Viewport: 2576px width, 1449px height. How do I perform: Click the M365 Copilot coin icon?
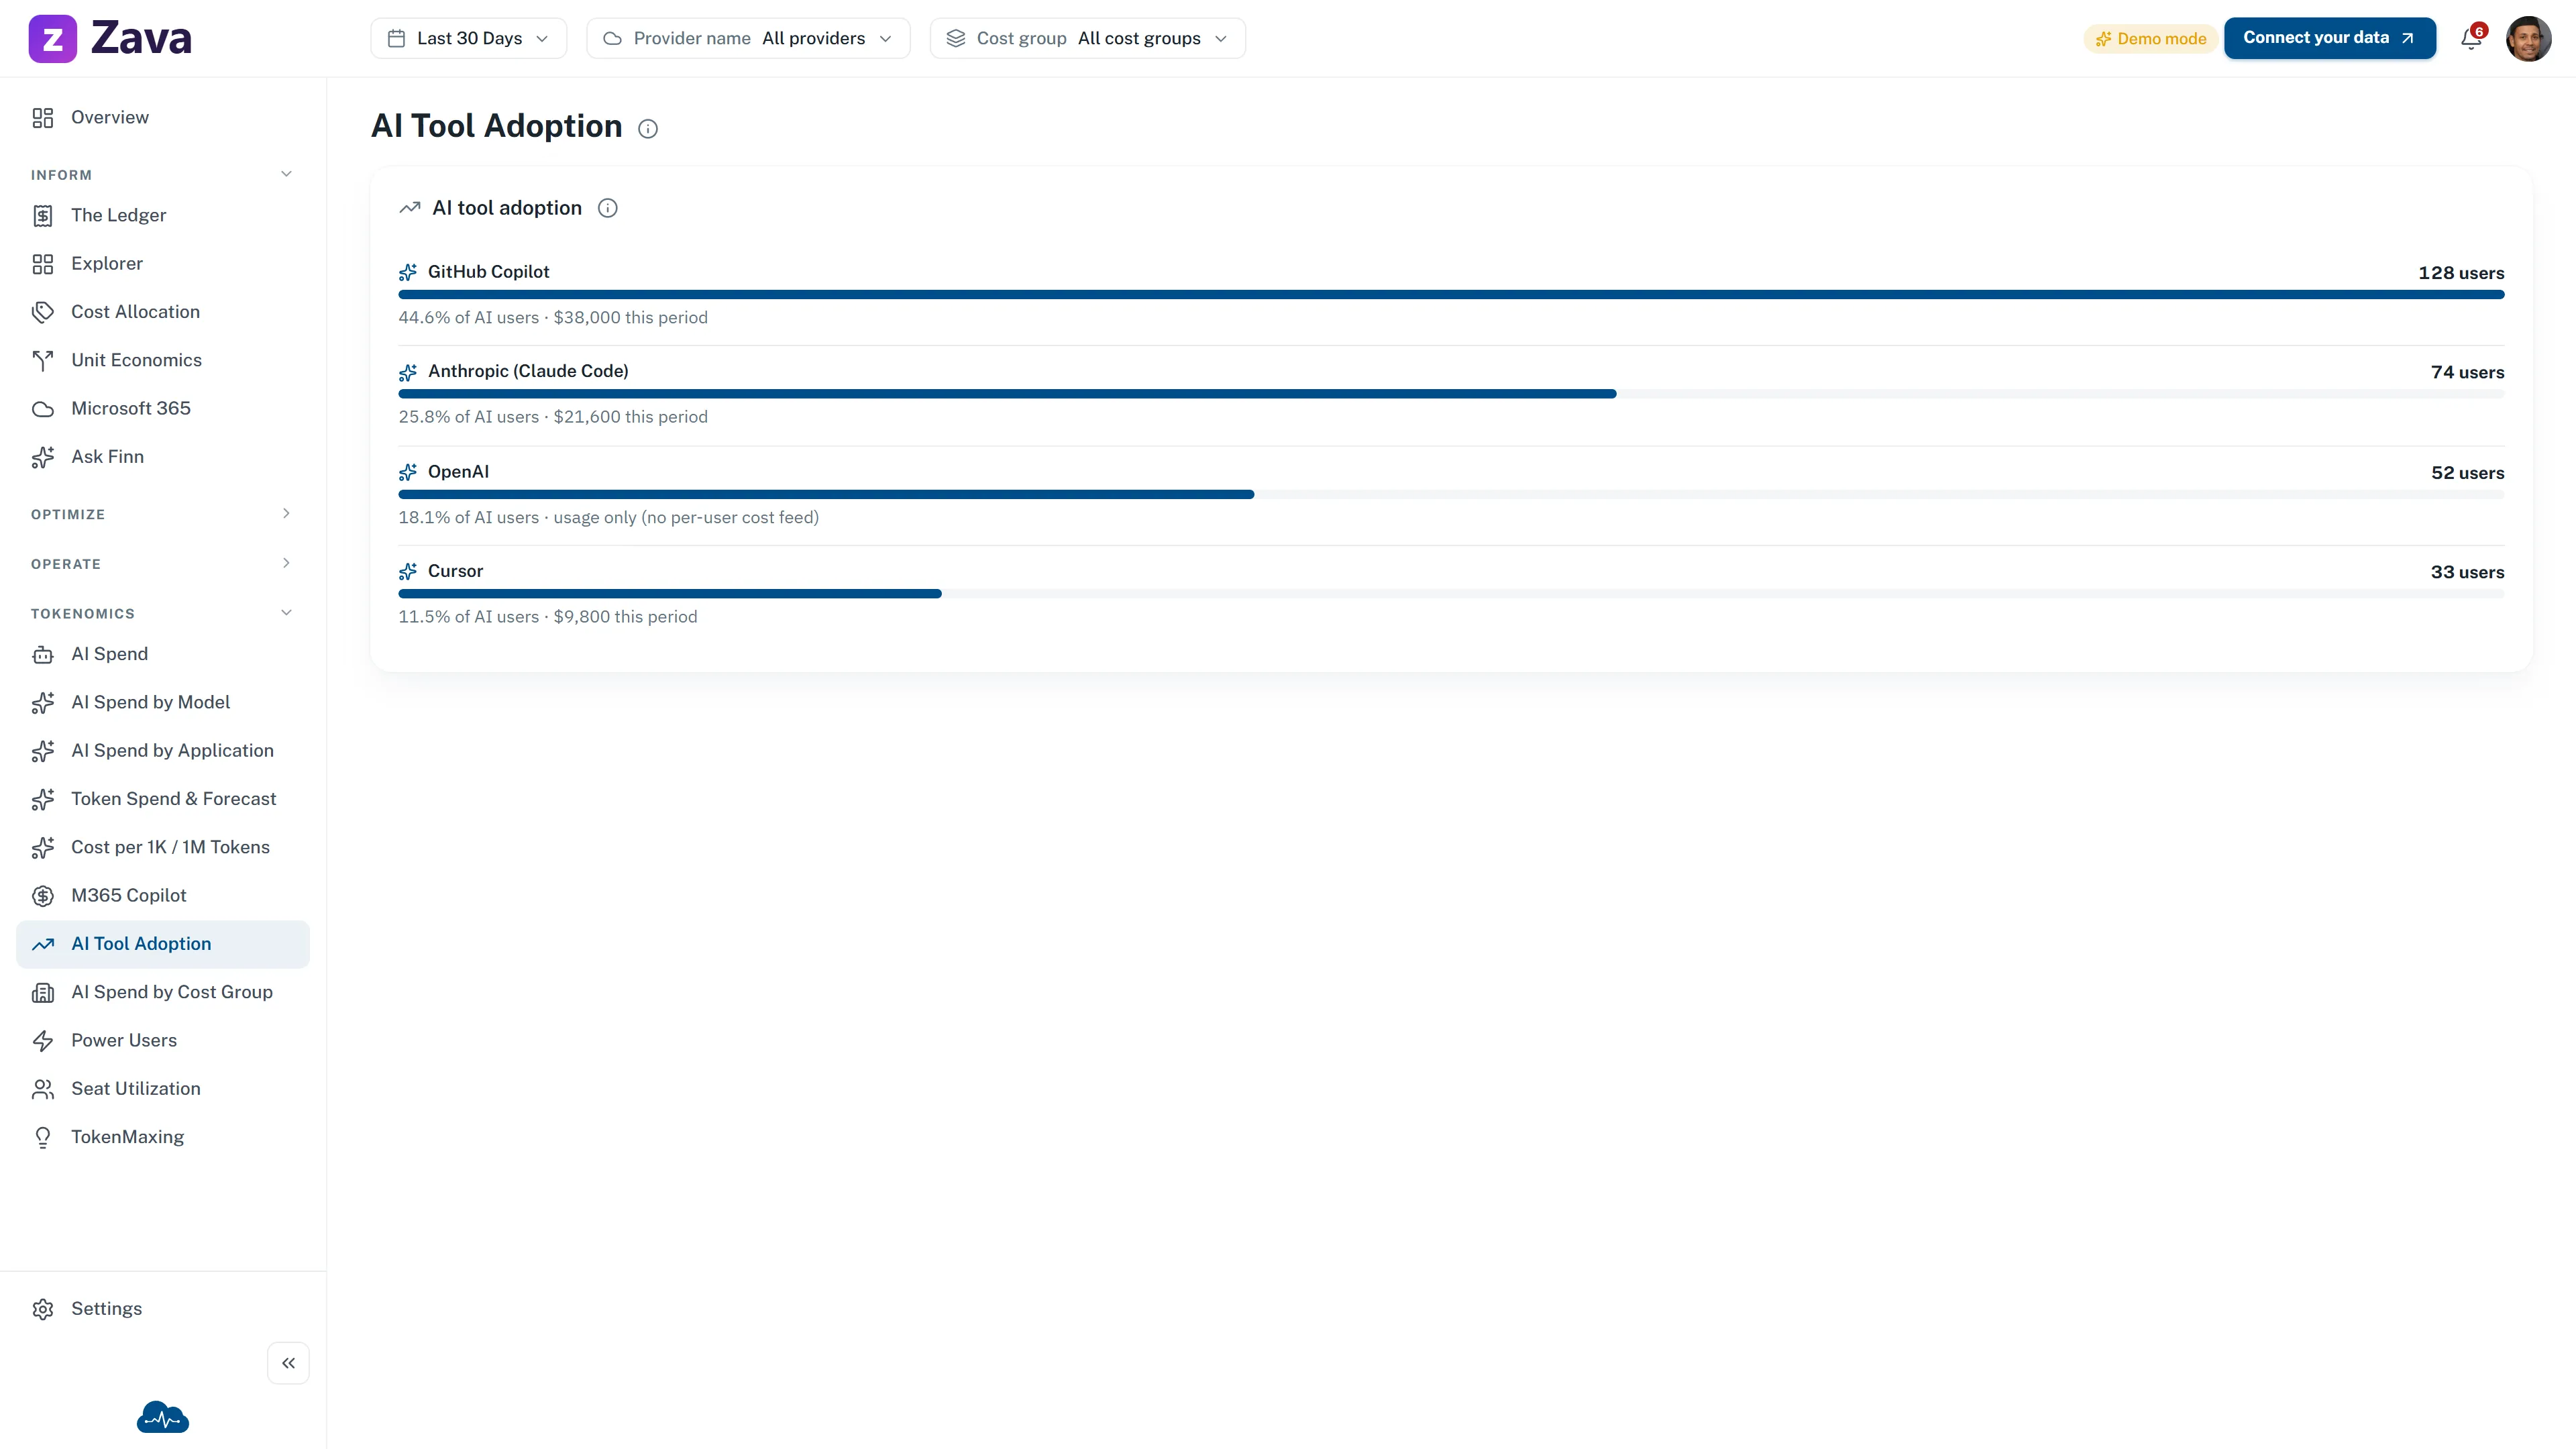coord(42,896)
